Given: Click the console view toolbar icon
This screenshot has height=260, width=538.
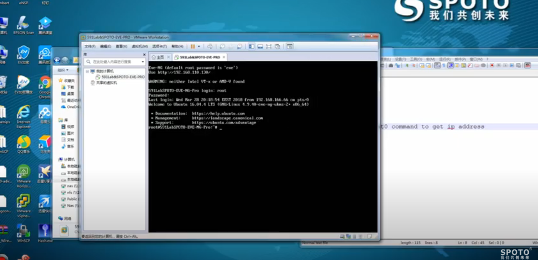Looking at the screenshot, I should click(x=289, y=46).
